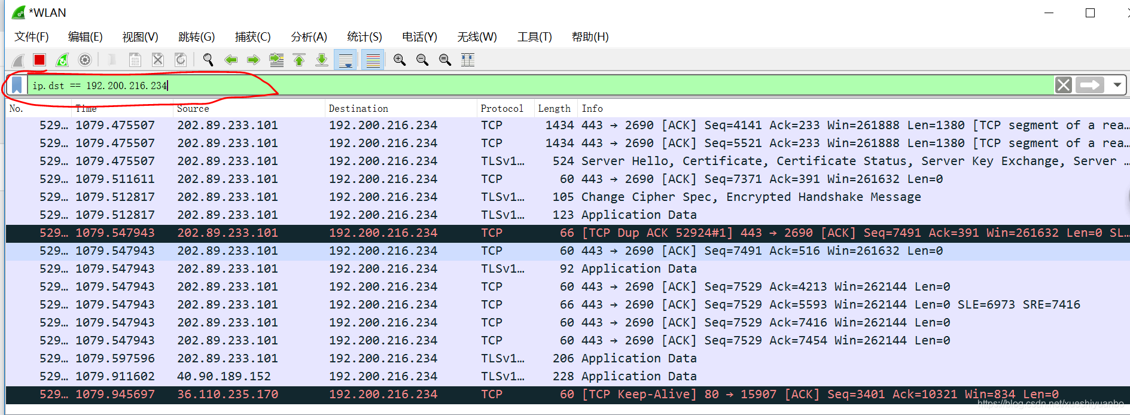This screenshot has width=1130, height=415.
Task: Sort by the Info column header
Action: pos(854,108)
